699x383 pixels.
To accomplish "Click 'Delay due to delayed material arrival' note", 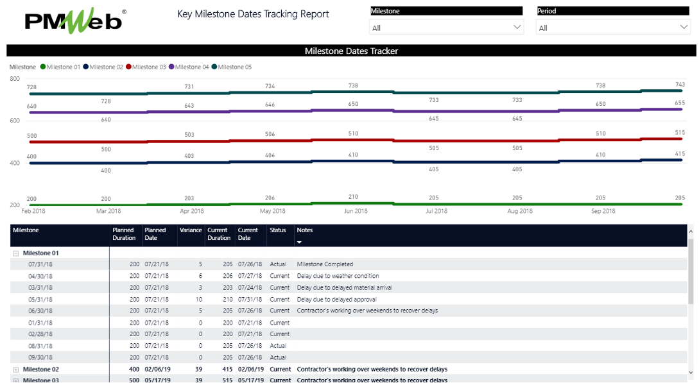I will (345, 287).
